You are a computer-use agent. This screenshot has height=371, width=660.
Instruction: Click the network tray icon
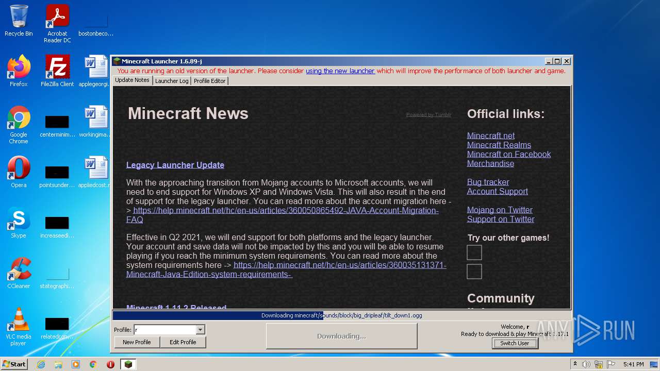(x=599, y=364)
